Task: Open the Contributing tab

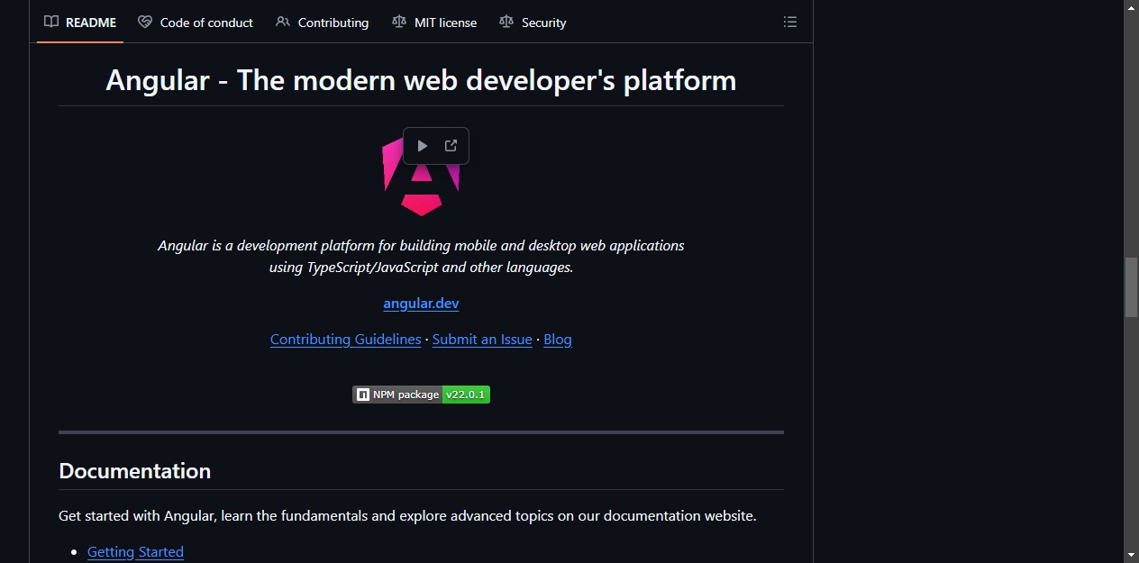Action: 323,23
